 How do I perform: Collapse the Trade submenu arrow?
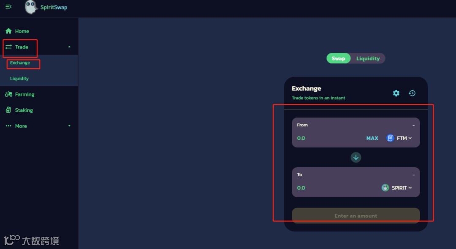69,47
